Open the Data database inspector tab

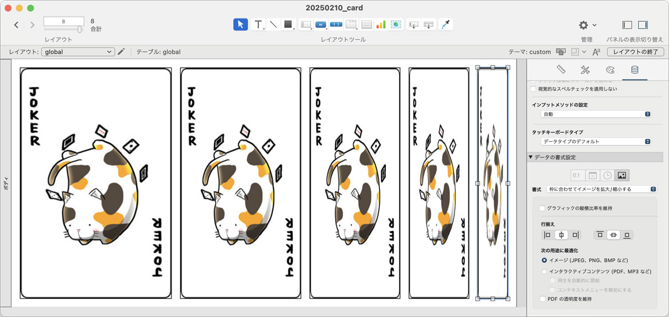(x=634, y=69)
